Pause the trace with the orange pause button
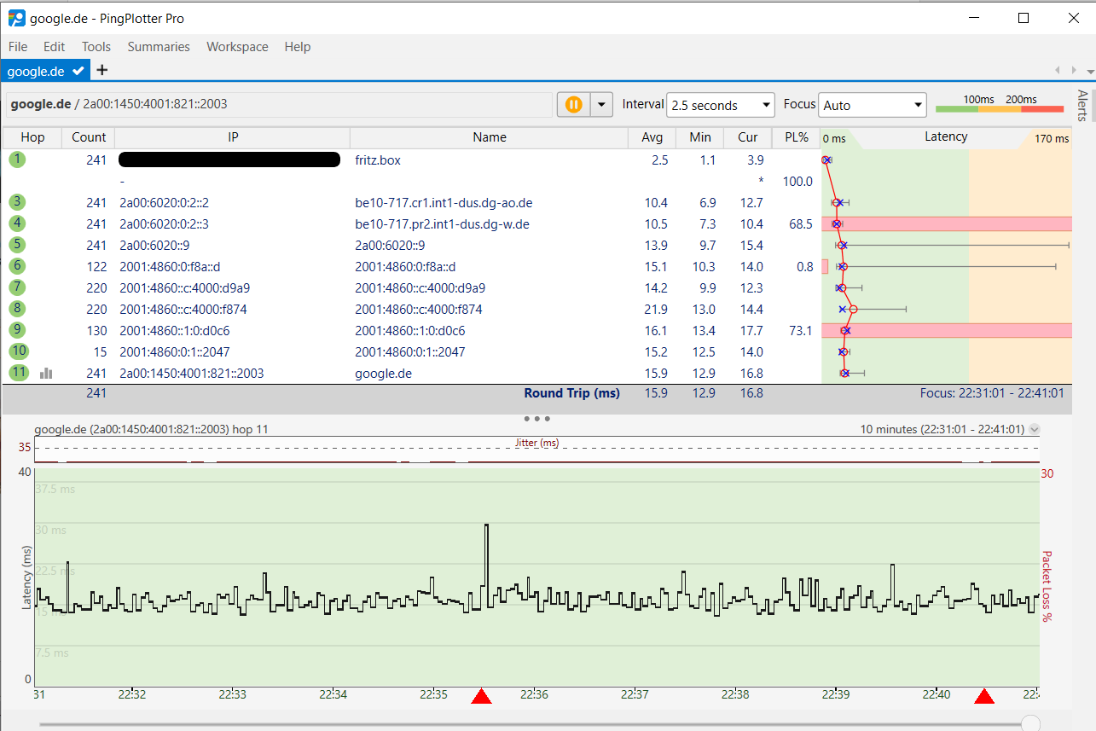The height and width of the screenshot is (731, 1096). [573, 105]
